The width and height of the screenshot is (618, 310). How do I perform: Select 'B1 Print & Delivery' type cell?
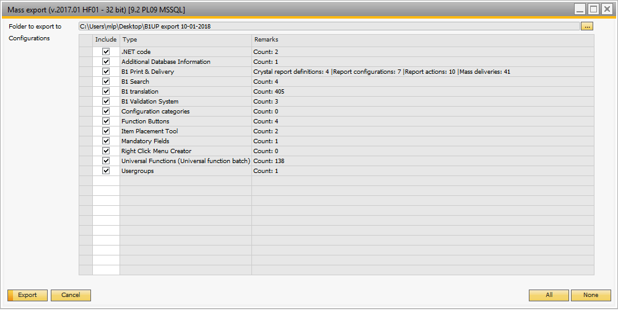(x=186, y=71)
